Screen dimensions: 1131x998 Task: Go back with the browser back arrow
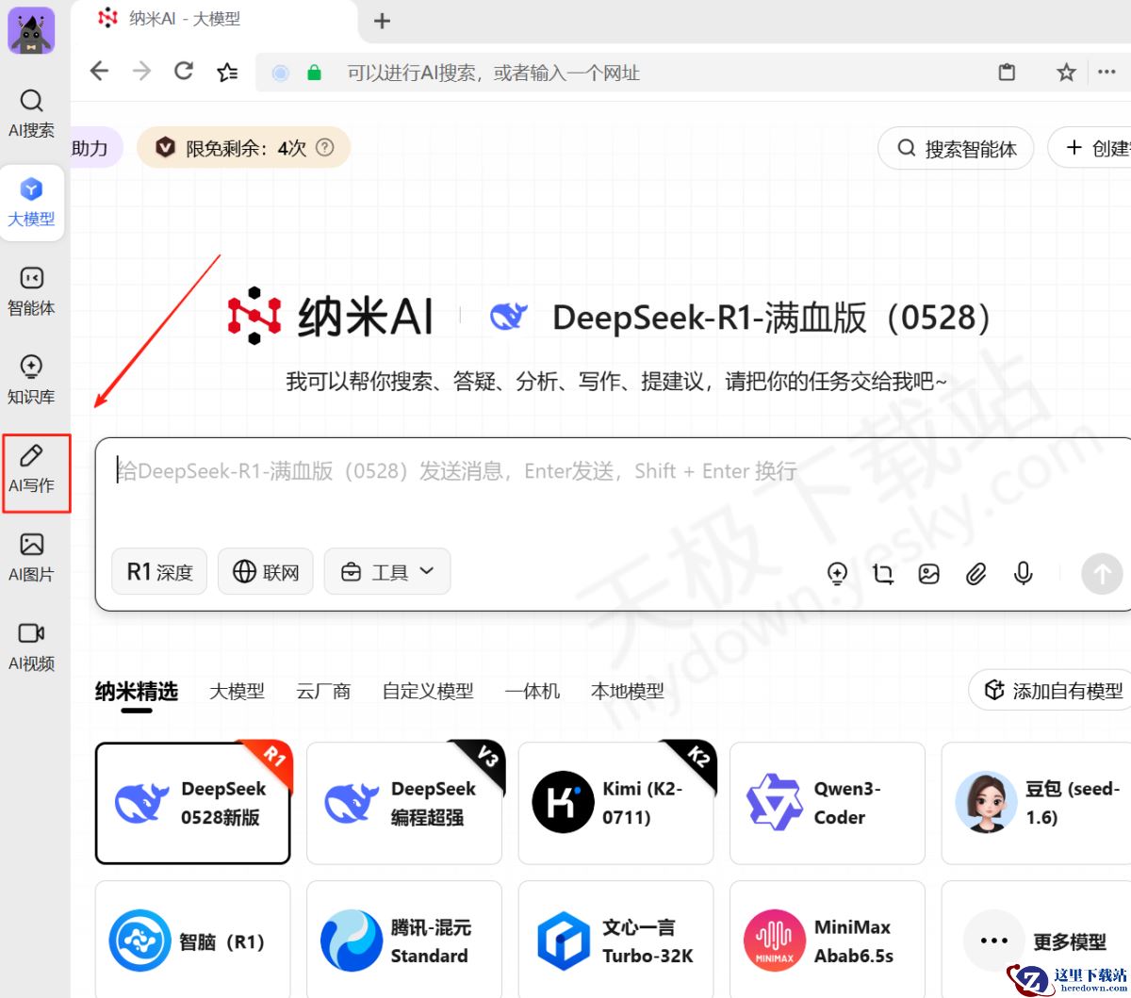coord(99,72)
